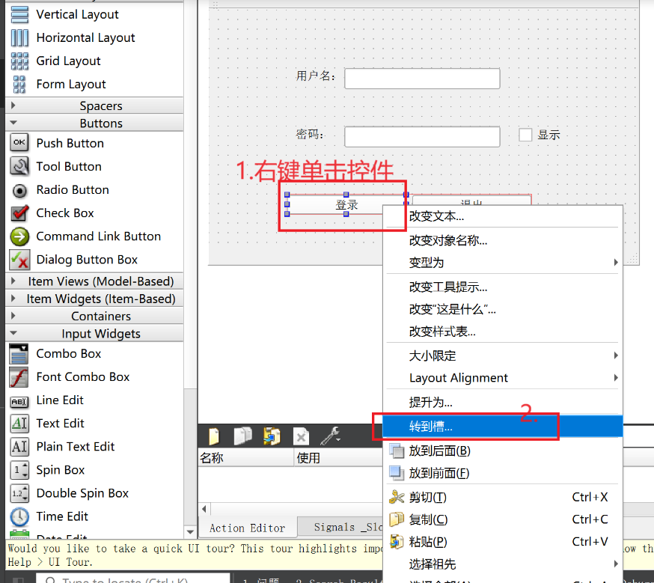The height and width of the screenshot is (583, 654).
Task: Select the Line Edit widget icon
Action: click(19, 400)
